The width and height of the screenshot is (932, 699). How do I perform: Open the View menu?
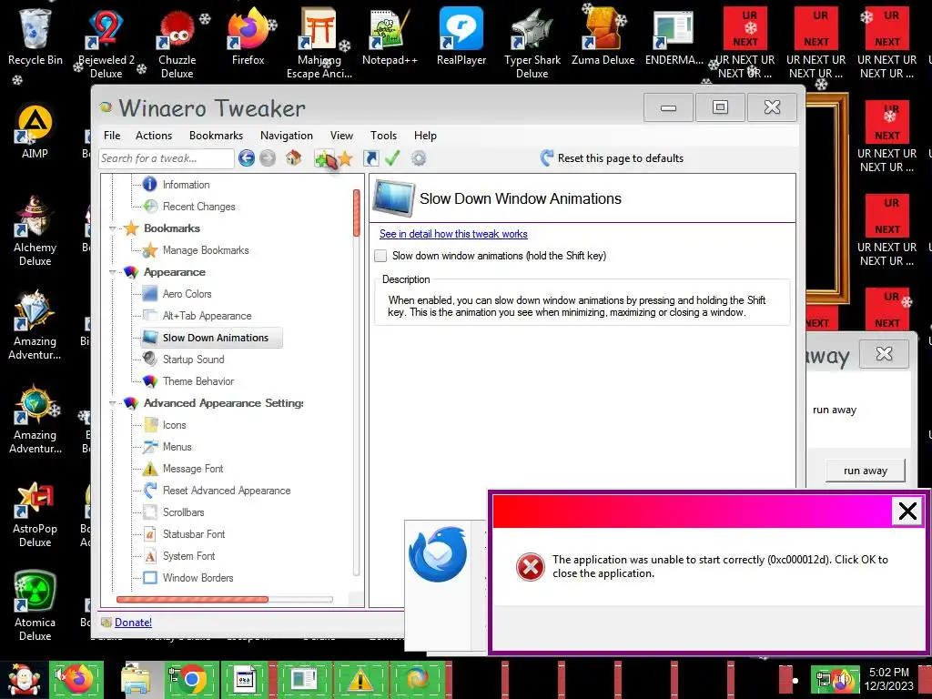pyautogui.click(x=341, y=136)
